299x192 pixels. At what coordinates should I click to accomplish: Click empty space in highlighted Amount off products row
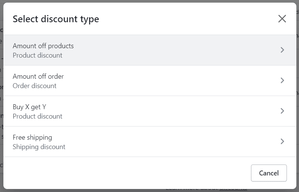[x=172, y=50]
